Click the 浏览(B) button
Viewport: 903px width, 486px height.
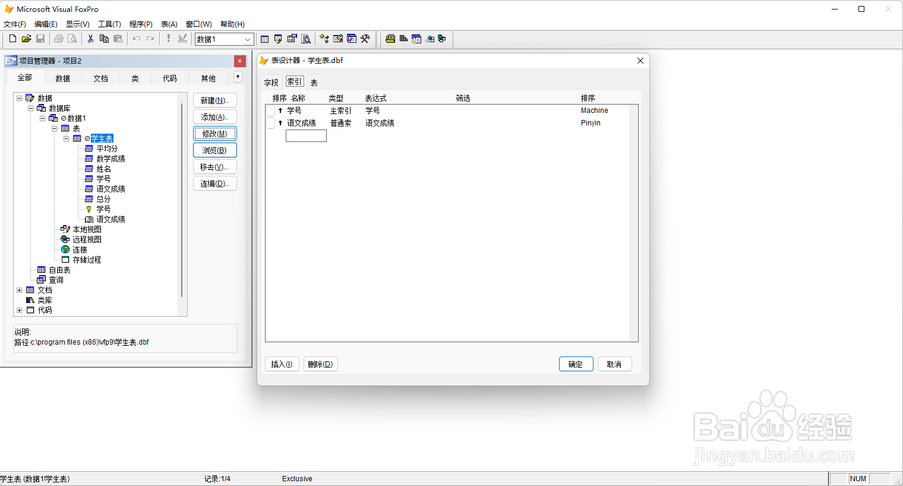pyautogui.click(x=214, y=150)
